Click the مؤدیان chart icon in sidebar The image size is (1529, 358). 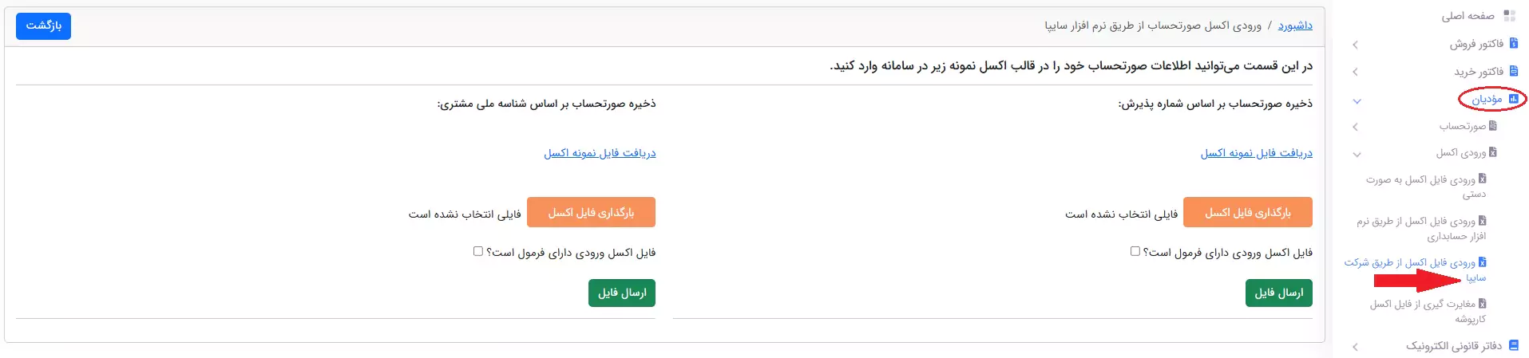[x=1513, y=99]
